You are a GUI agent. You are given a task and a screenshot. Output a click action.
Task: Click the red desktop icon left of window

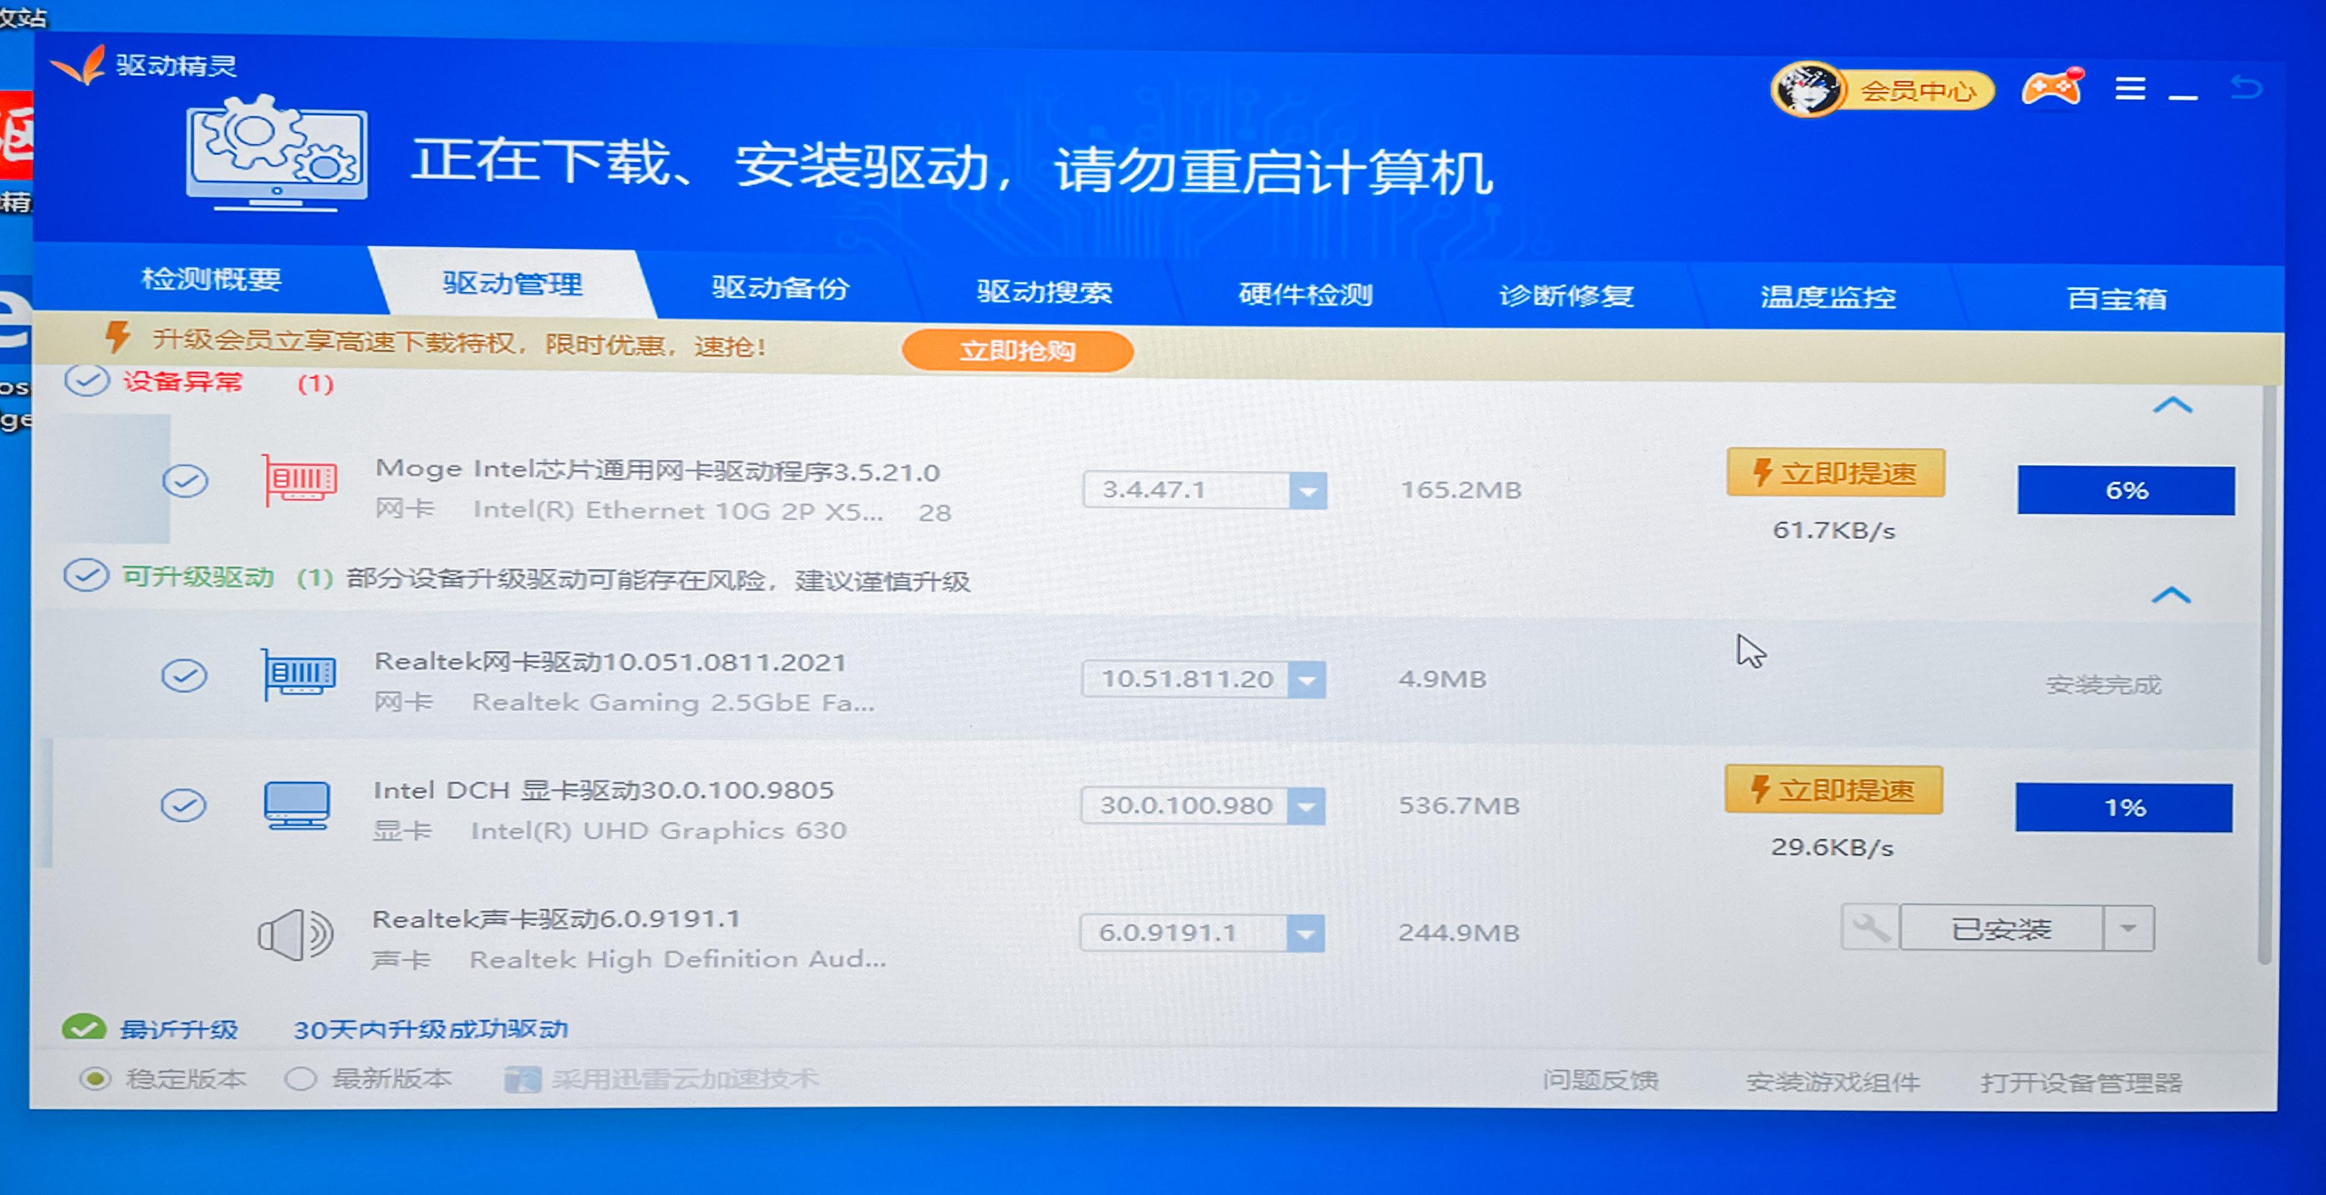(x=15, y=136)
